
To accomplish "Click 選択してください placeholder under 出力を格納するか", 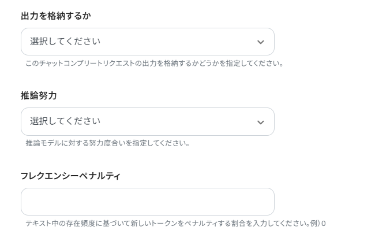I will coord(65,42).
